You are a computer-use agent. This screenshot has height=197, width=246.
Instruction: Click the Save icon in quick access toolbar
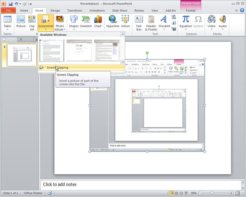[x=11, y=4]
